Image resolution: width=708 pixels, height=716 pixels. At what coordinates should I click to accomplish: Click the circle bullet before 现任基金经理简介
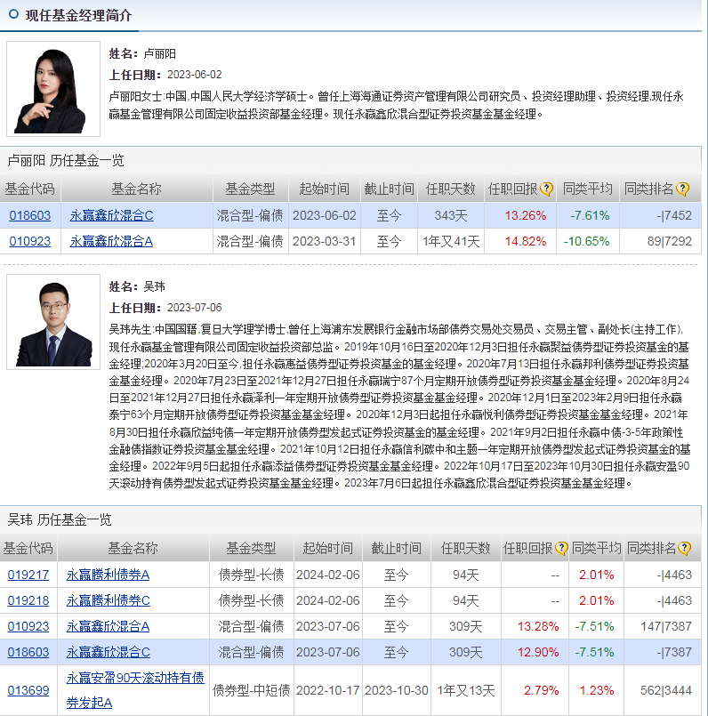[x=13, y=14]
